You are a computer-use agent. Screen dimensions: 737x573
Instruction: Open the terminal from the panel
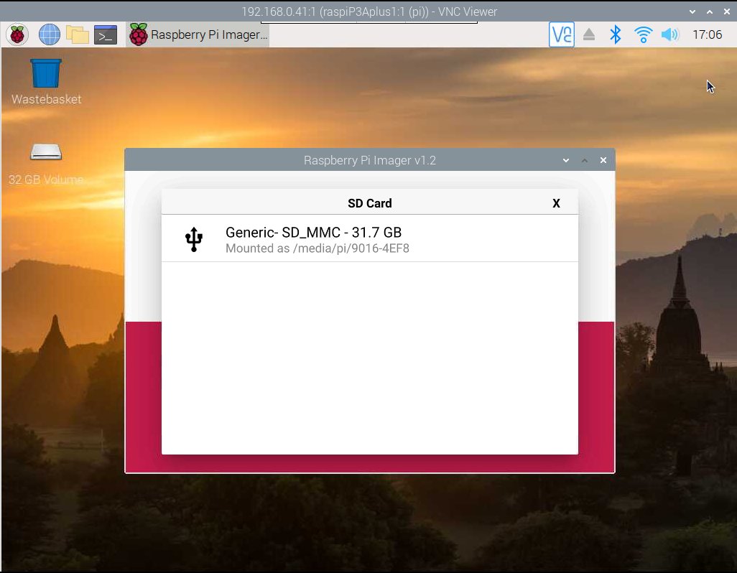coord(106,34)
